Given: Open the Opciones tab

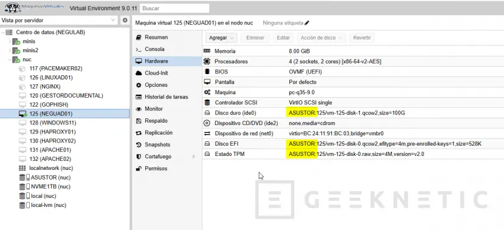Looking at the screenshot, I should 167,85.
